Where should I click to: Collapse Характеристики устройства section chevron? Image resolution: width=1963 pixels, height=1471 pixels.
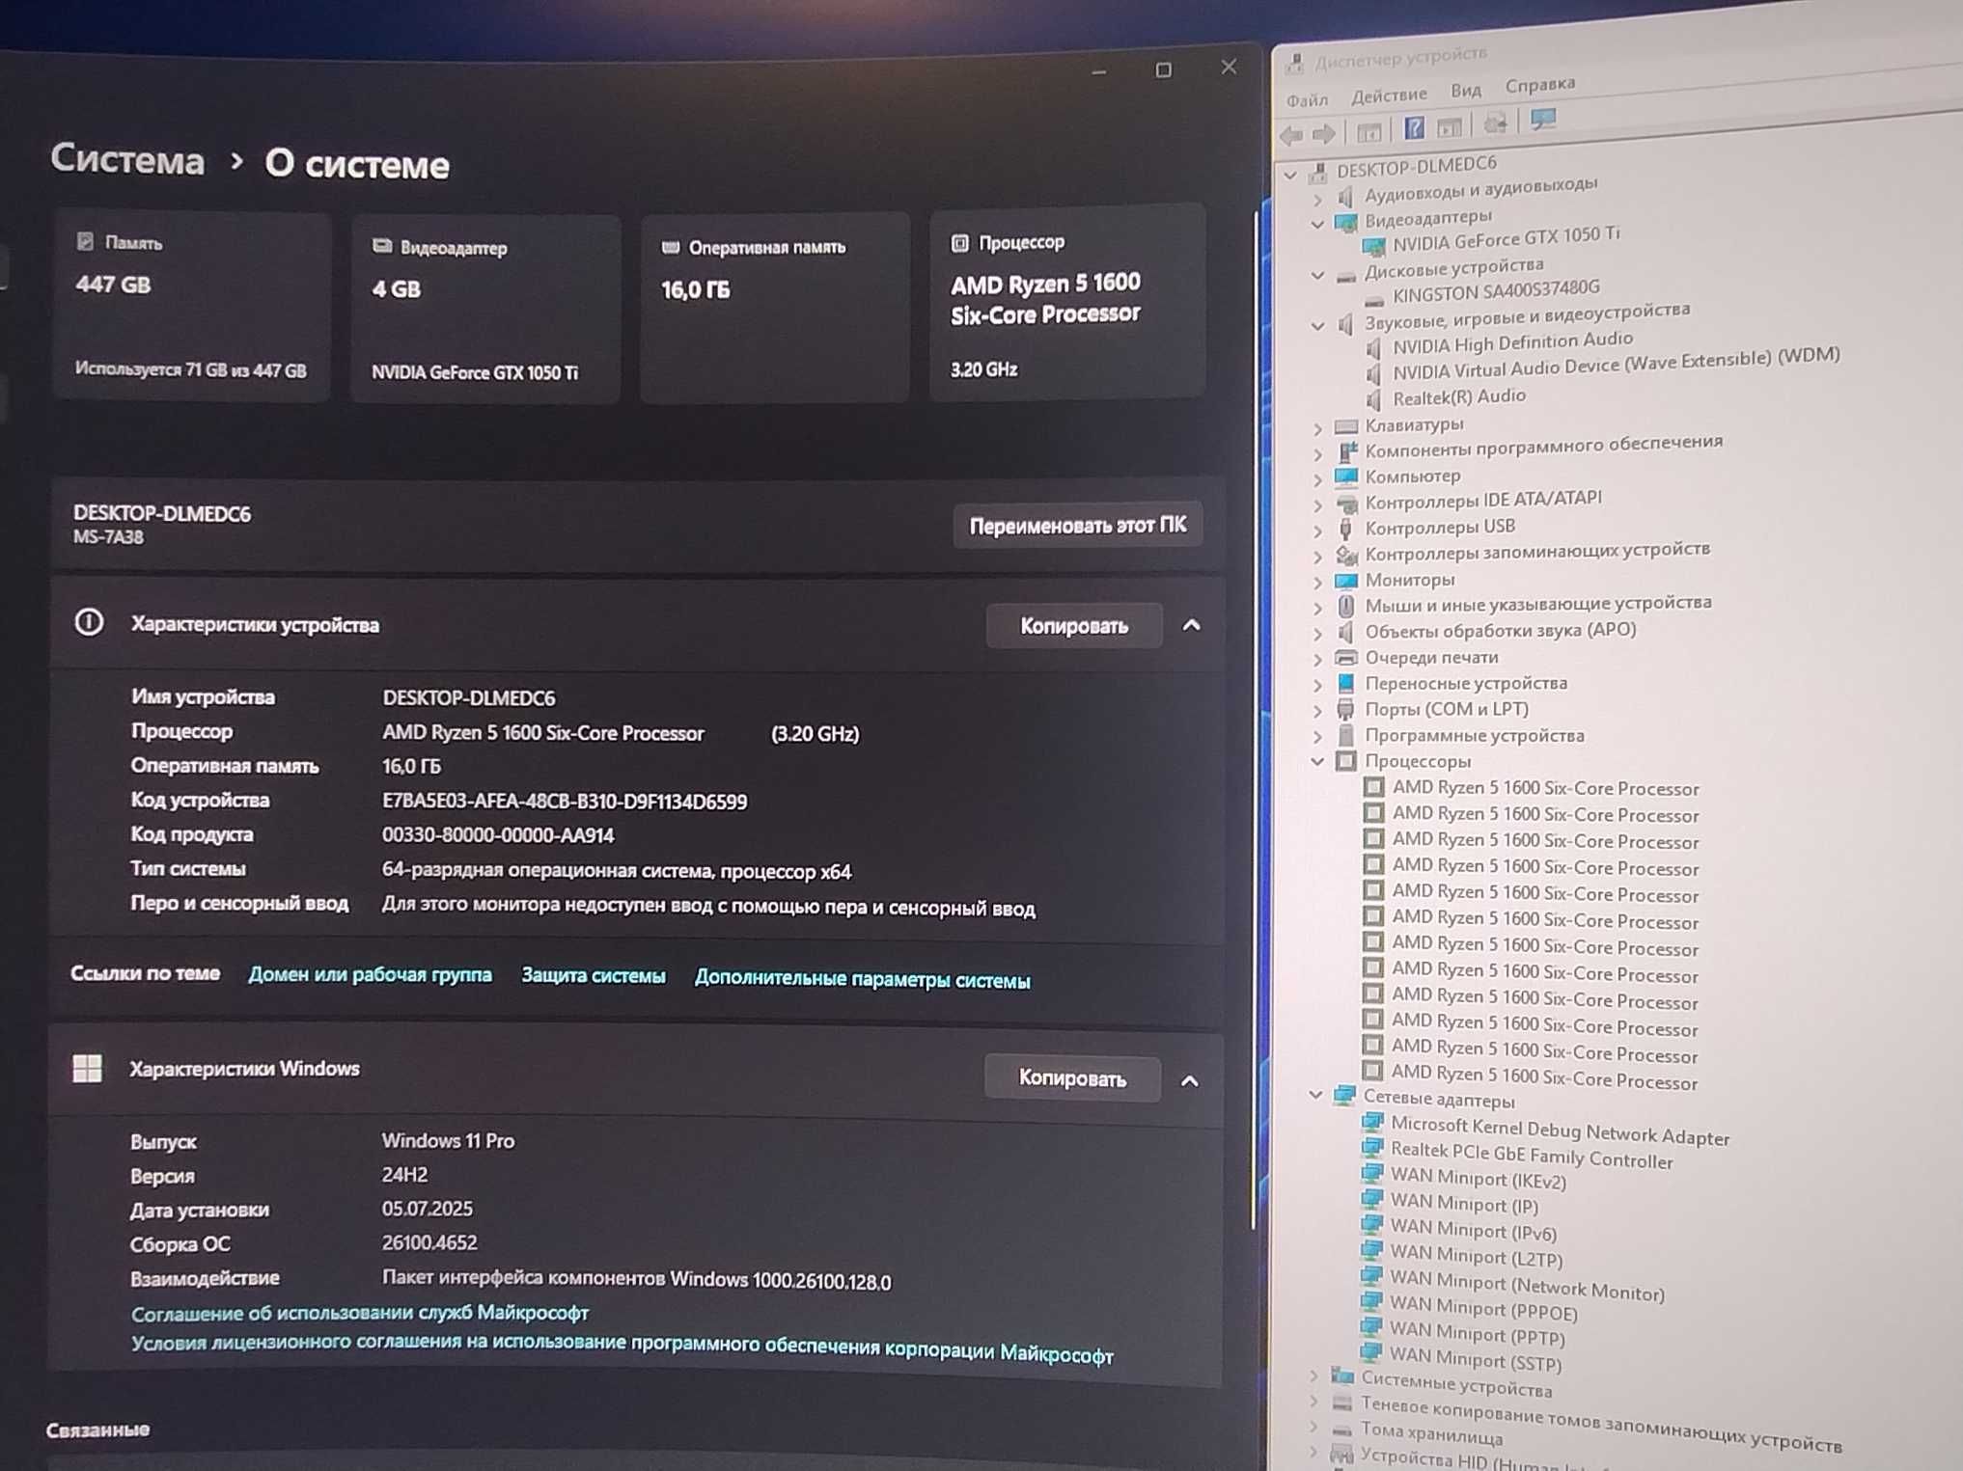[1191, 626]
